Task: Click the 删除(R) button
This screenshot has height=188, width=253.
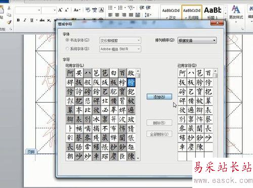Action: click(x=159, y=123)
